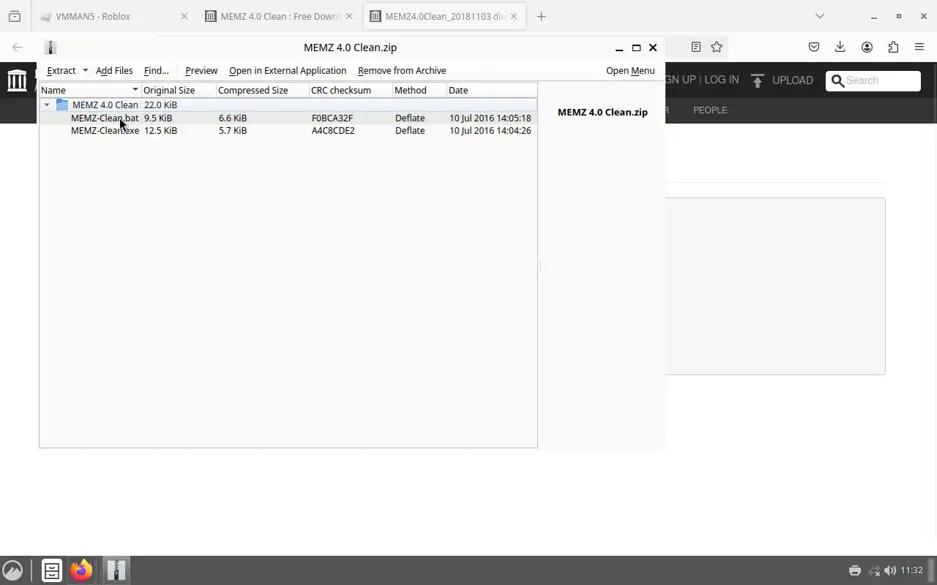Click the UPLOAD link
The width and height of the screenshot is (937, 585).
click(793, 80)
